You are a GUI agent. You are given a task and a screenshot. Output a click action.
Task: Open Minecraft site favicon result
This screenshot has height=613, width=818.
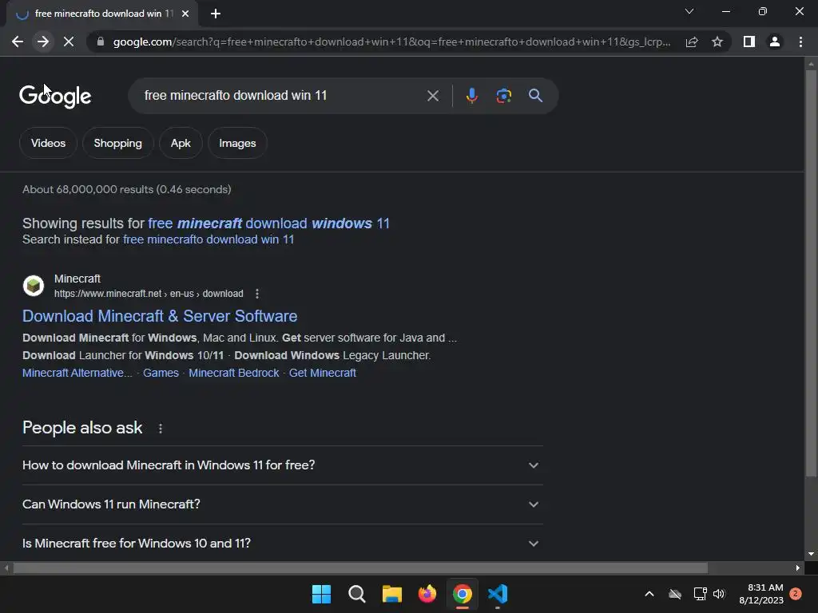click(34, 286)
